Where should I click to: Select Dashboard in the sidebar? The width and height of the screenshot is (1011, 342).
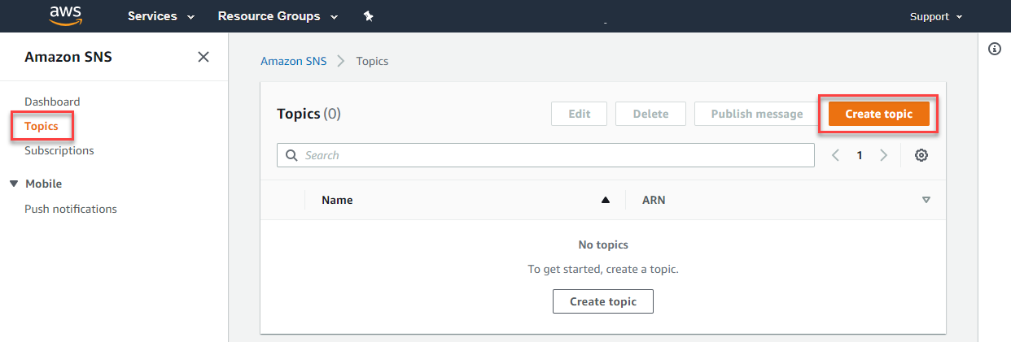point(52,102)
